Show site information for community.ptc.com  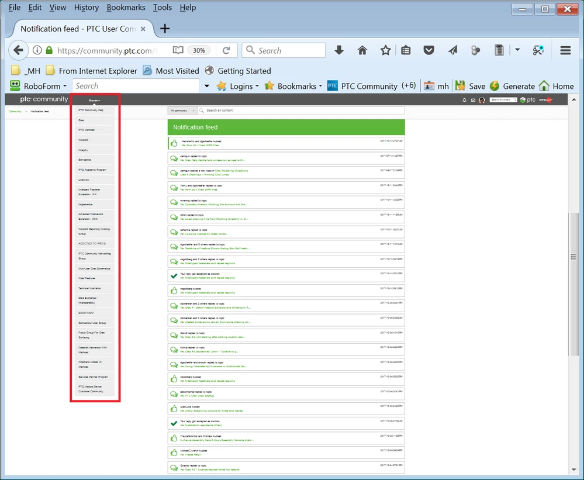(37, 50)
